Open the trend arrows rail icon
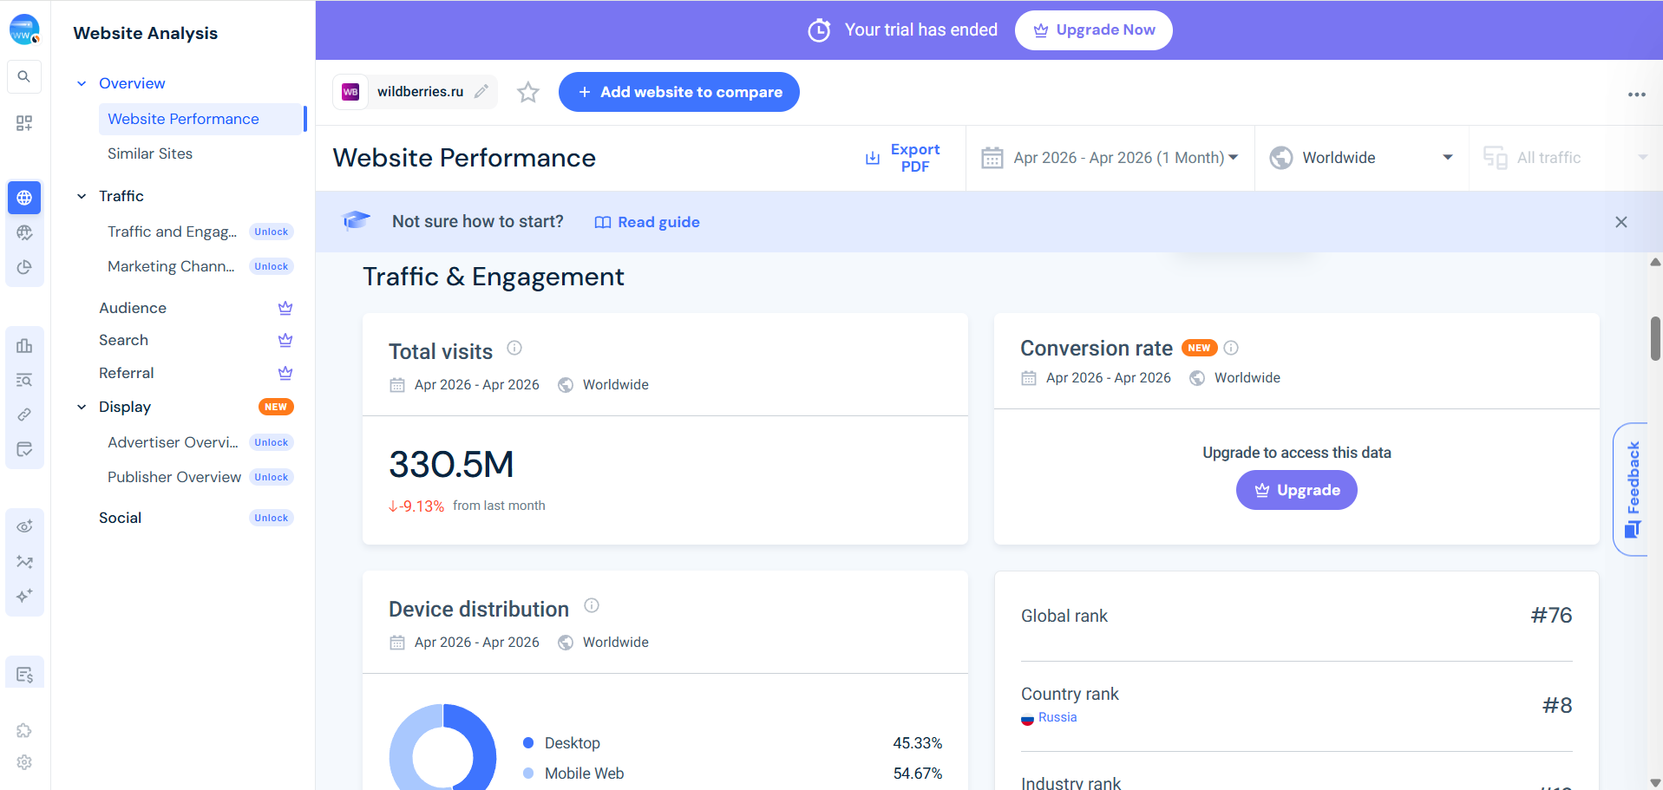Image resolution: width=1663 pixels, height=790 pixels. pyautogui.click(x=24, y=562)
